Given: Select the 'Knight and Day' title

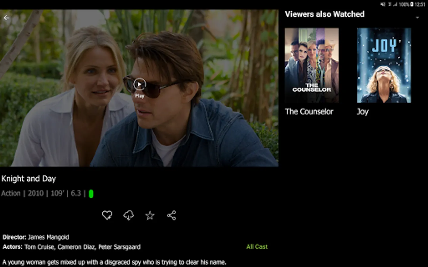Looking at the screenshot, I should 29,179.
